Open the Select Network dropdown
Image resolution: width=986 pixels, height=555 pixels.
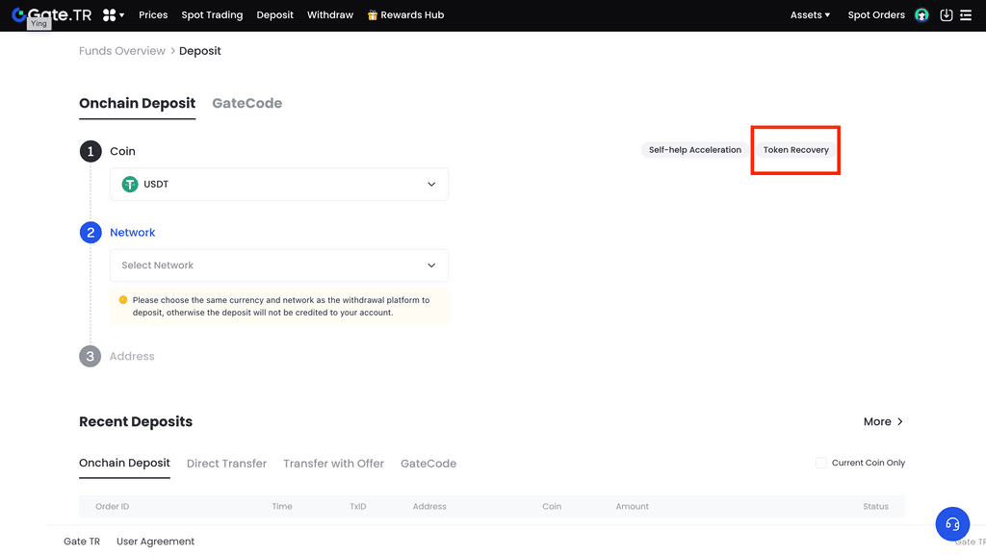point(279,265)
